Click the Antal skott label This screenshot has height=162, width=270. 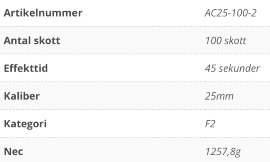[32, 40]
